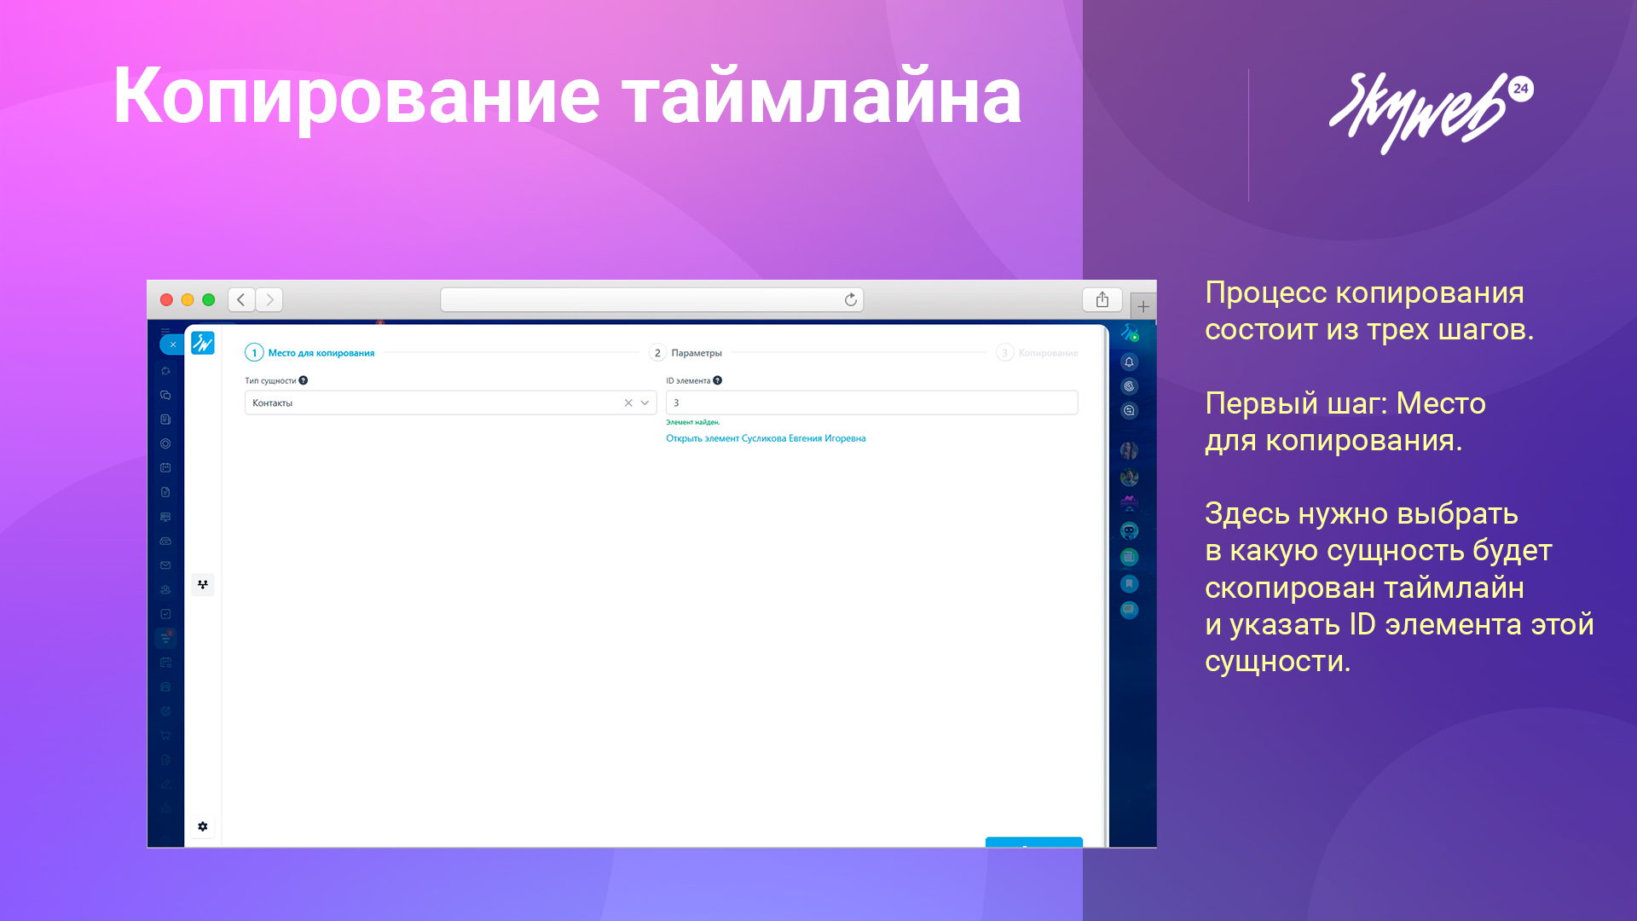Clear the Контакты selection with X
Screen dimensions: 1637x921
pyautogui.click(x=628, y=403)
